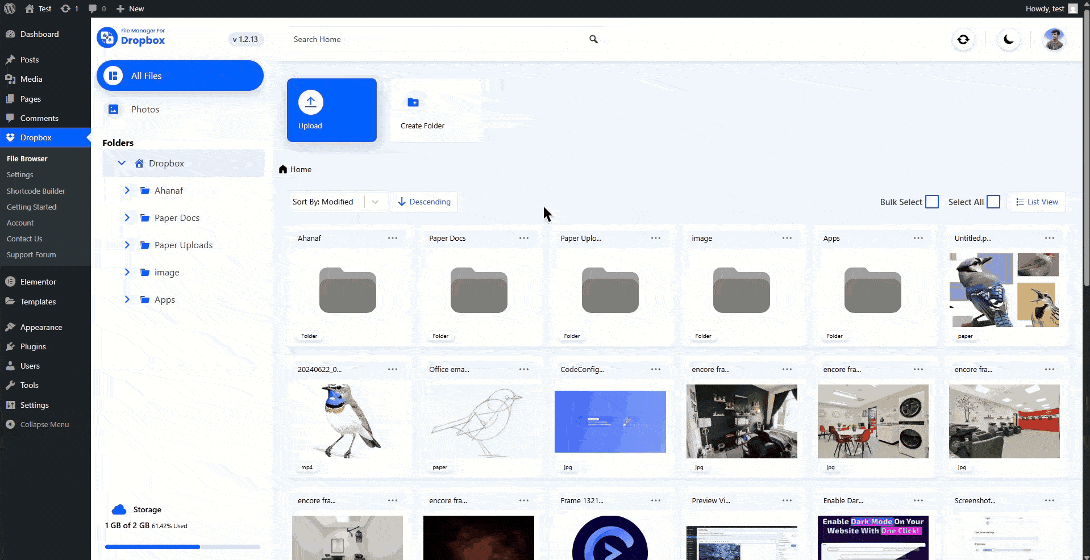Image resolution: width=1090 pixels, height=560 pixels.
Task: Open options for CodeConfig... file
Action: click(656, 369)
